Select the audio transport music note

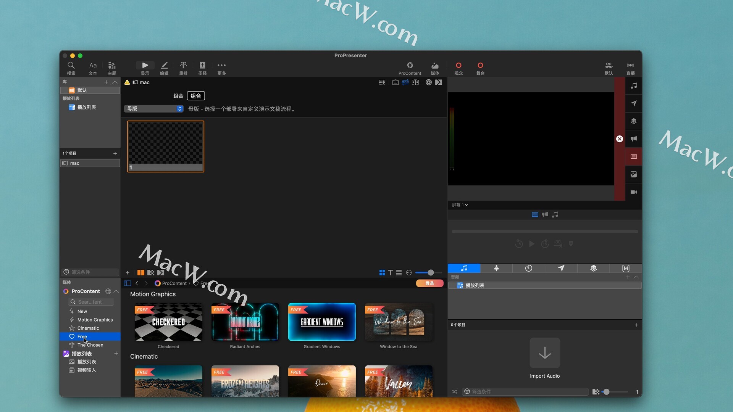coord(555,215)
